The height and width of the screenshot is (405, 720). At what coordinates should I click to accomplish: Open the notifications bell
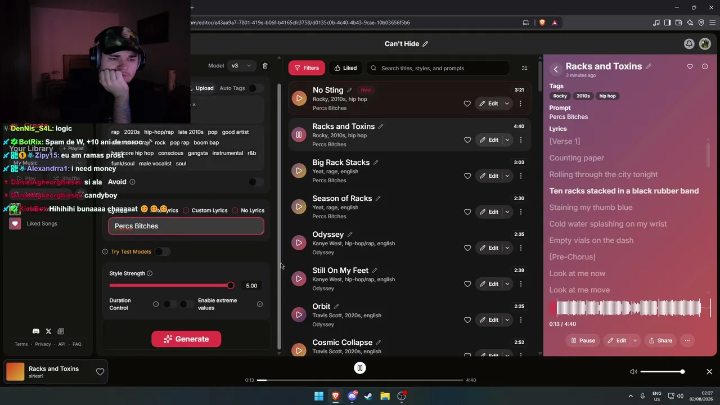click(689, 44)
